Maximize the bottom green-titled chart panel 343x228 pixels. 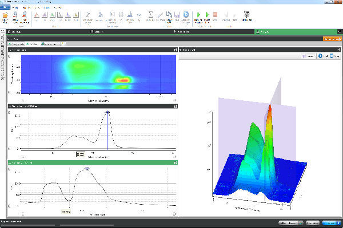point(175,163)
